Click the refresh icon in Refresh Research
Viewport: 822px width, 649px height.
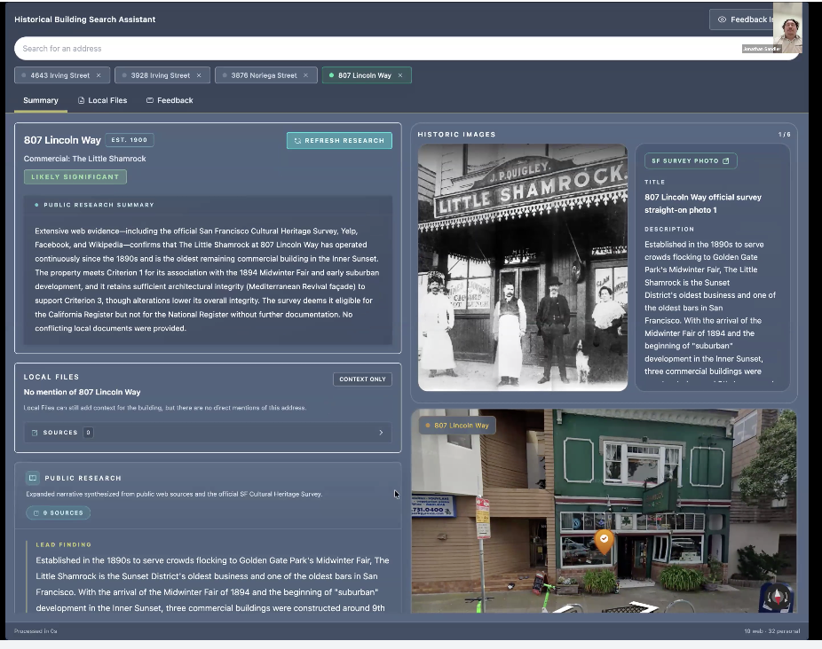tap(297, 140)
